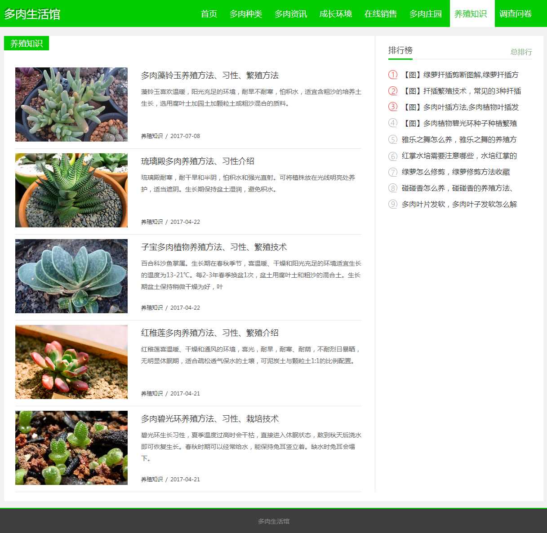
Task: Select the 调查问卷 menu item
Action: click(x=516, y=14)
